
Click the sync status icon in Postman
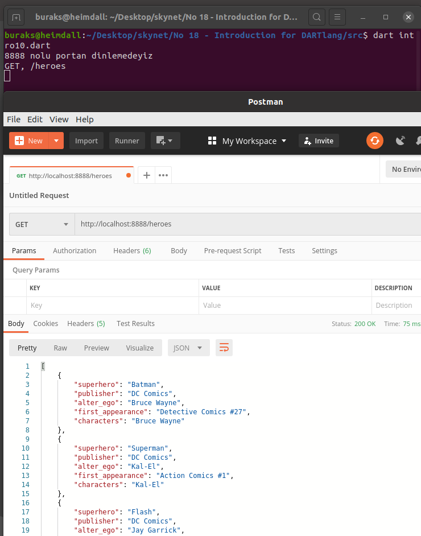[x=374, y=141]
